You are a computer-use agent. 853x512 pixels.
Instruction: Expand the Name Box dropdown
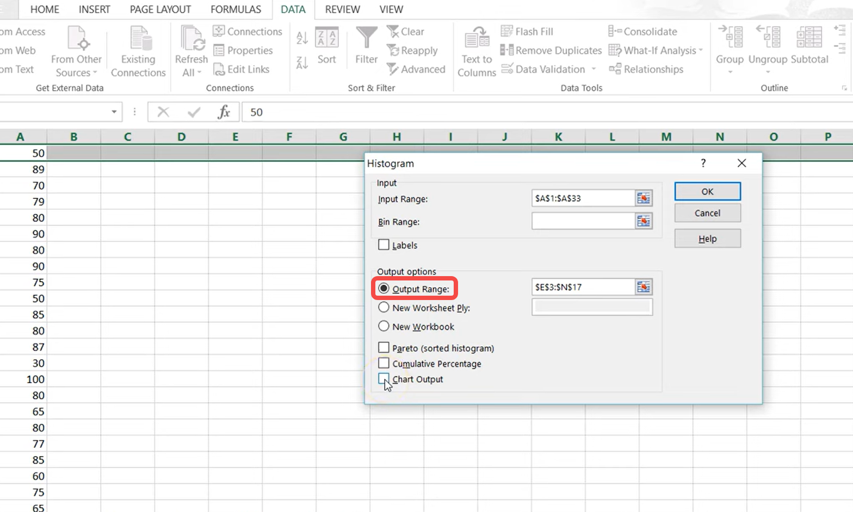click(114, 112)
